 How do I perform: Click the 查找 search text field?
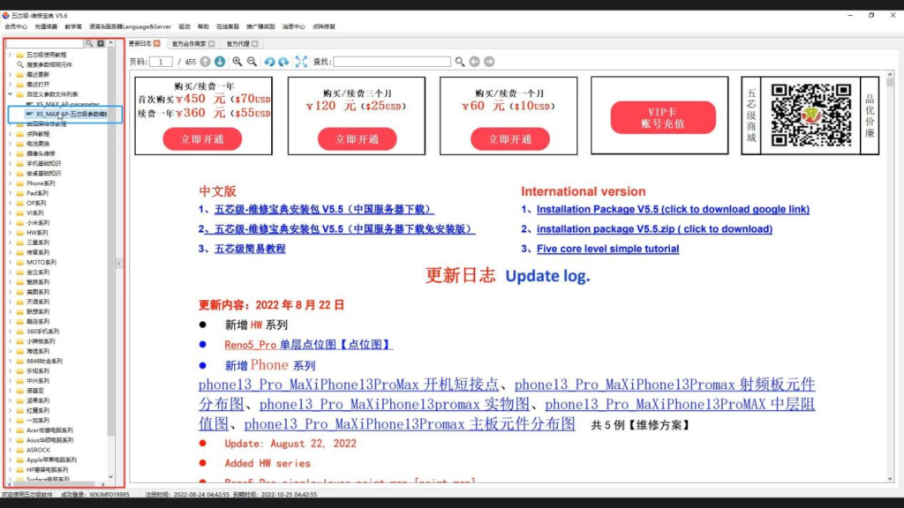point(392,62)
